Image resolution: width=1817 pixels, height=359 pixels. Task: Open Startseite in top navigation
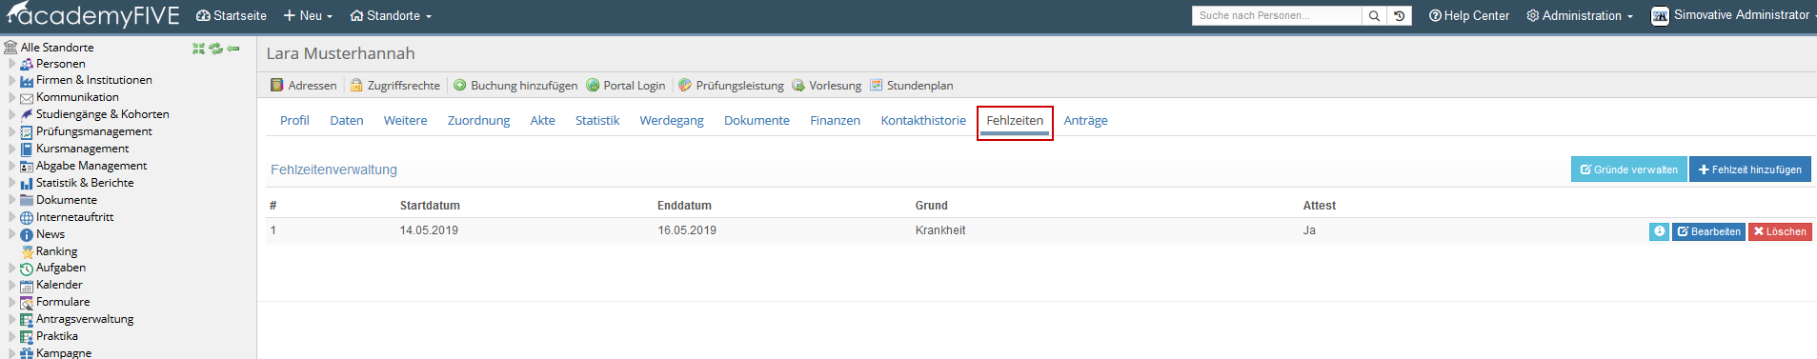[x=232, y=15]
